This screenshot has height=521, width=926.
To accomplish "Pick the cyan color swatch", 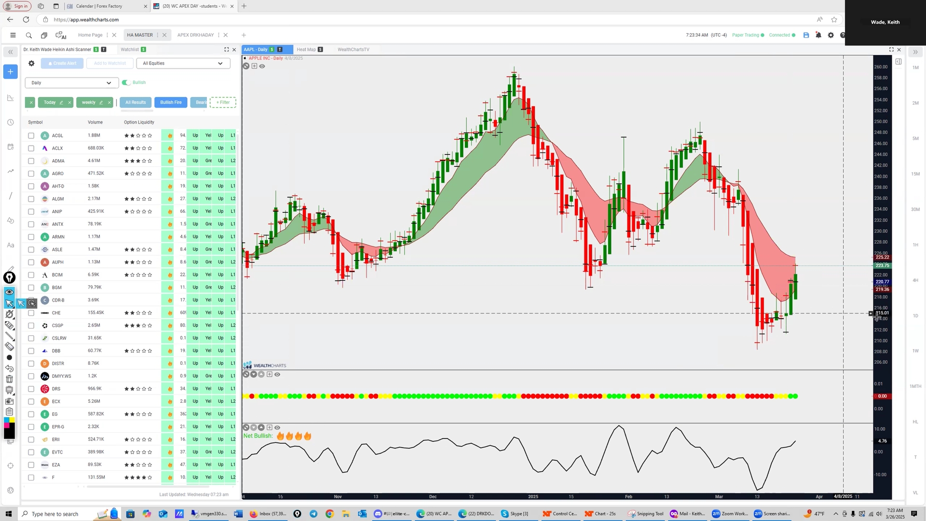I will tap(7, 420).
